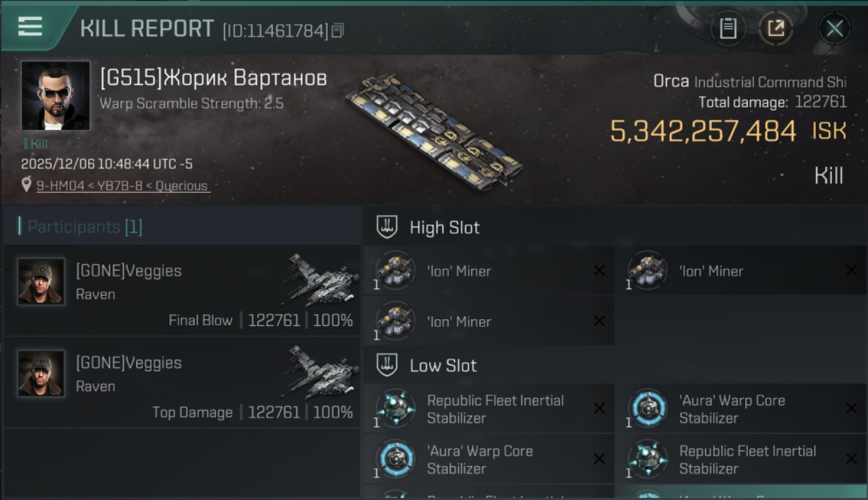Open Veggies Final Blow participant portrait
The width and height of the screenshot is (868, 500).
tap(41, 281)
